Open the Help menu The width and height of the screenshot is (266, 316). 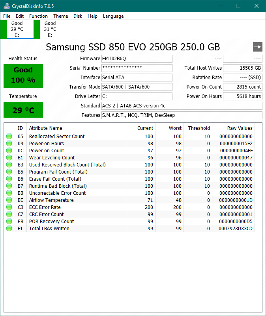(92, 16)
